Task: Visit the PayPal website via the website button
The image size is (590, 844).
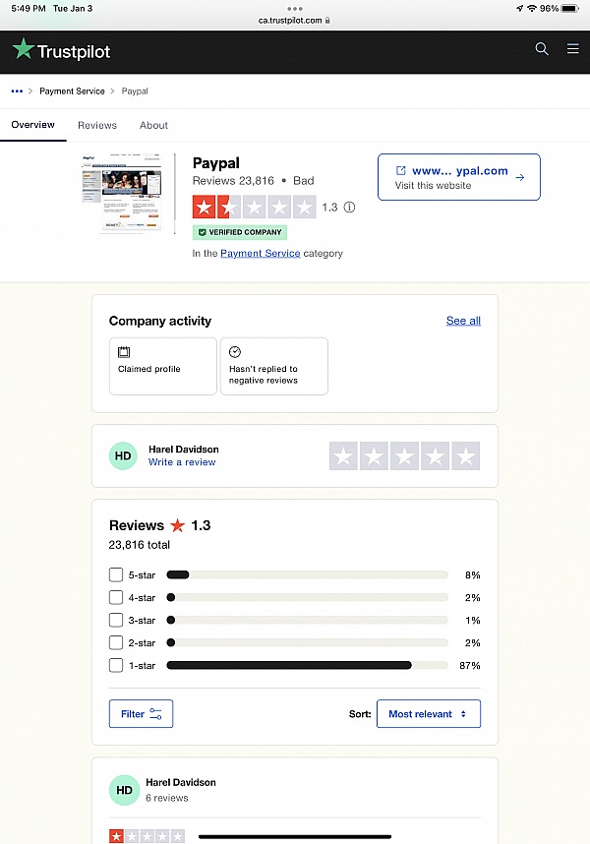Action: pos(458,177)
